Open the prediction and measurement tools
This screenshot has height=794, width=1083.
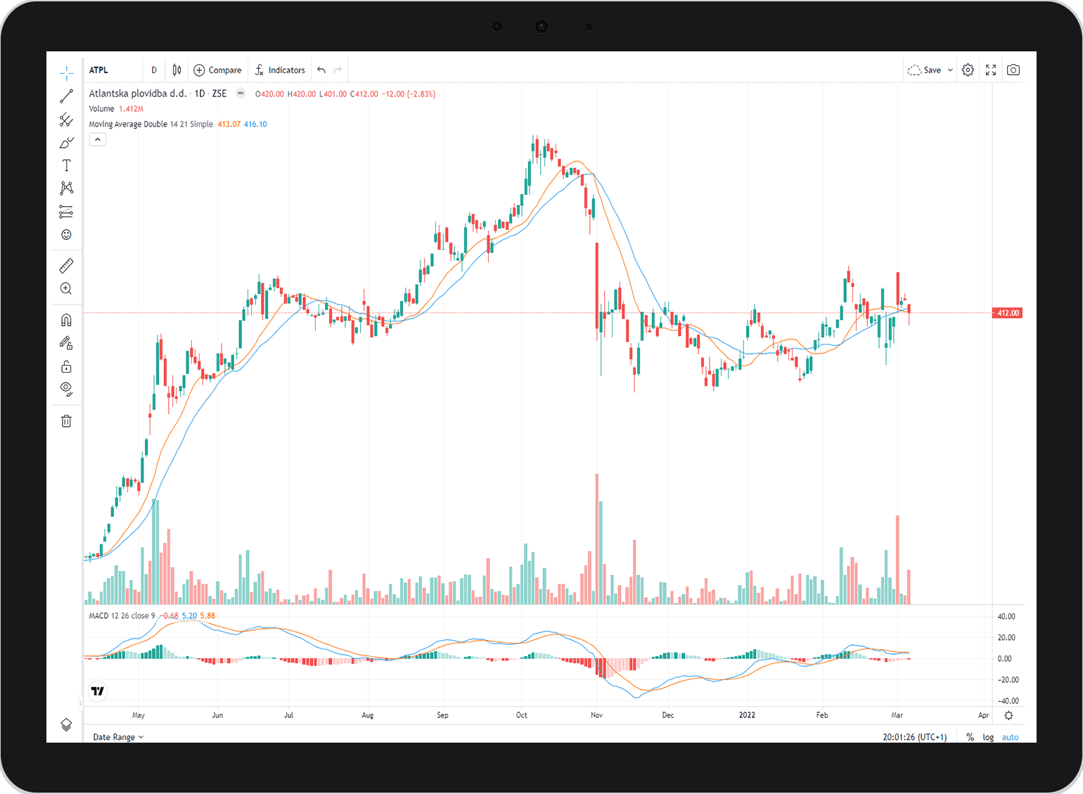66,212
